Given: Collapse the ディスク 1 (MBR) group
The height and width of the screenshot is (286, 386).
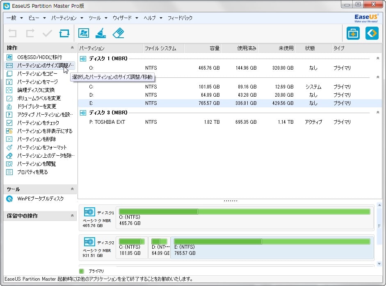Looking at the screenshot, I should [x=378, y=59].
